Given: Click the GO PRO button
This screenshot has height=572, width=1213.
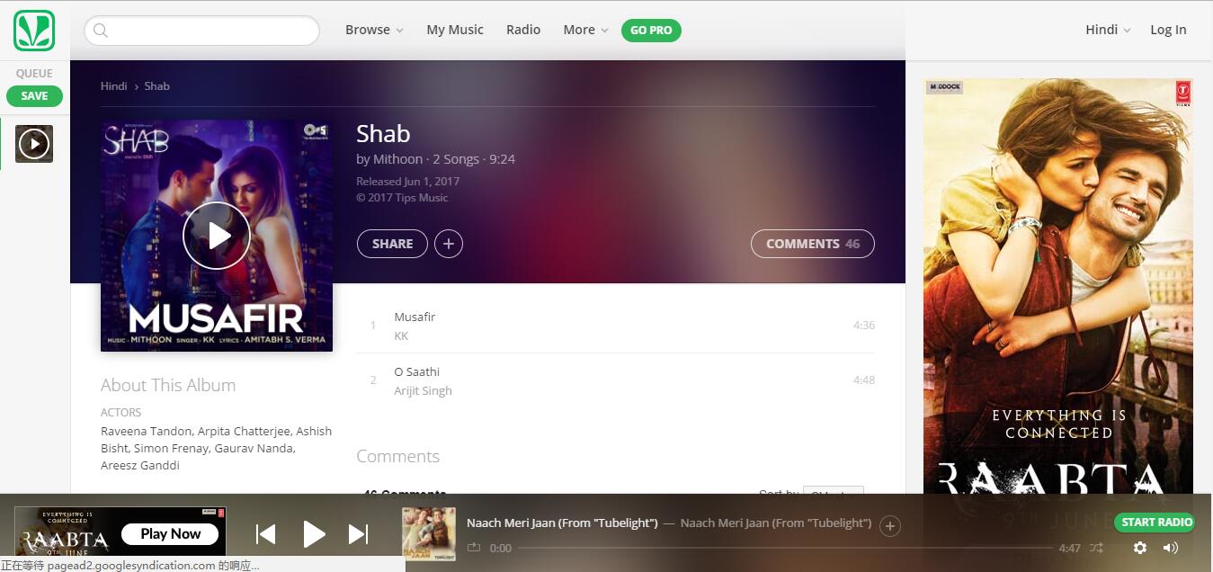Looking at the screenshot, I should [x=651, y=31].
